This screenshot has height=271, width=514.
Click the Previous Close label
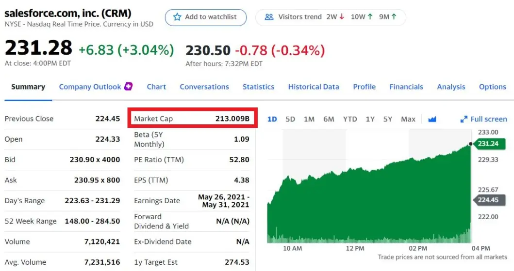click(x=29, y=119)
